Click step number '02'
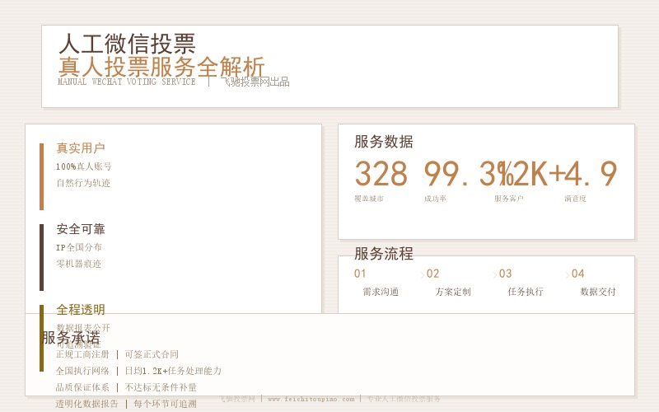Image resolution: width=659 pixels, height=412 pixels. pos(433,274)
